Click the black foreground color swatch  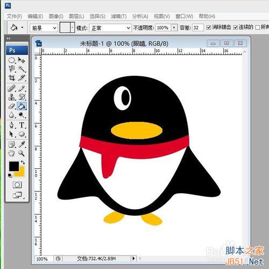click(x=14, y=166)
